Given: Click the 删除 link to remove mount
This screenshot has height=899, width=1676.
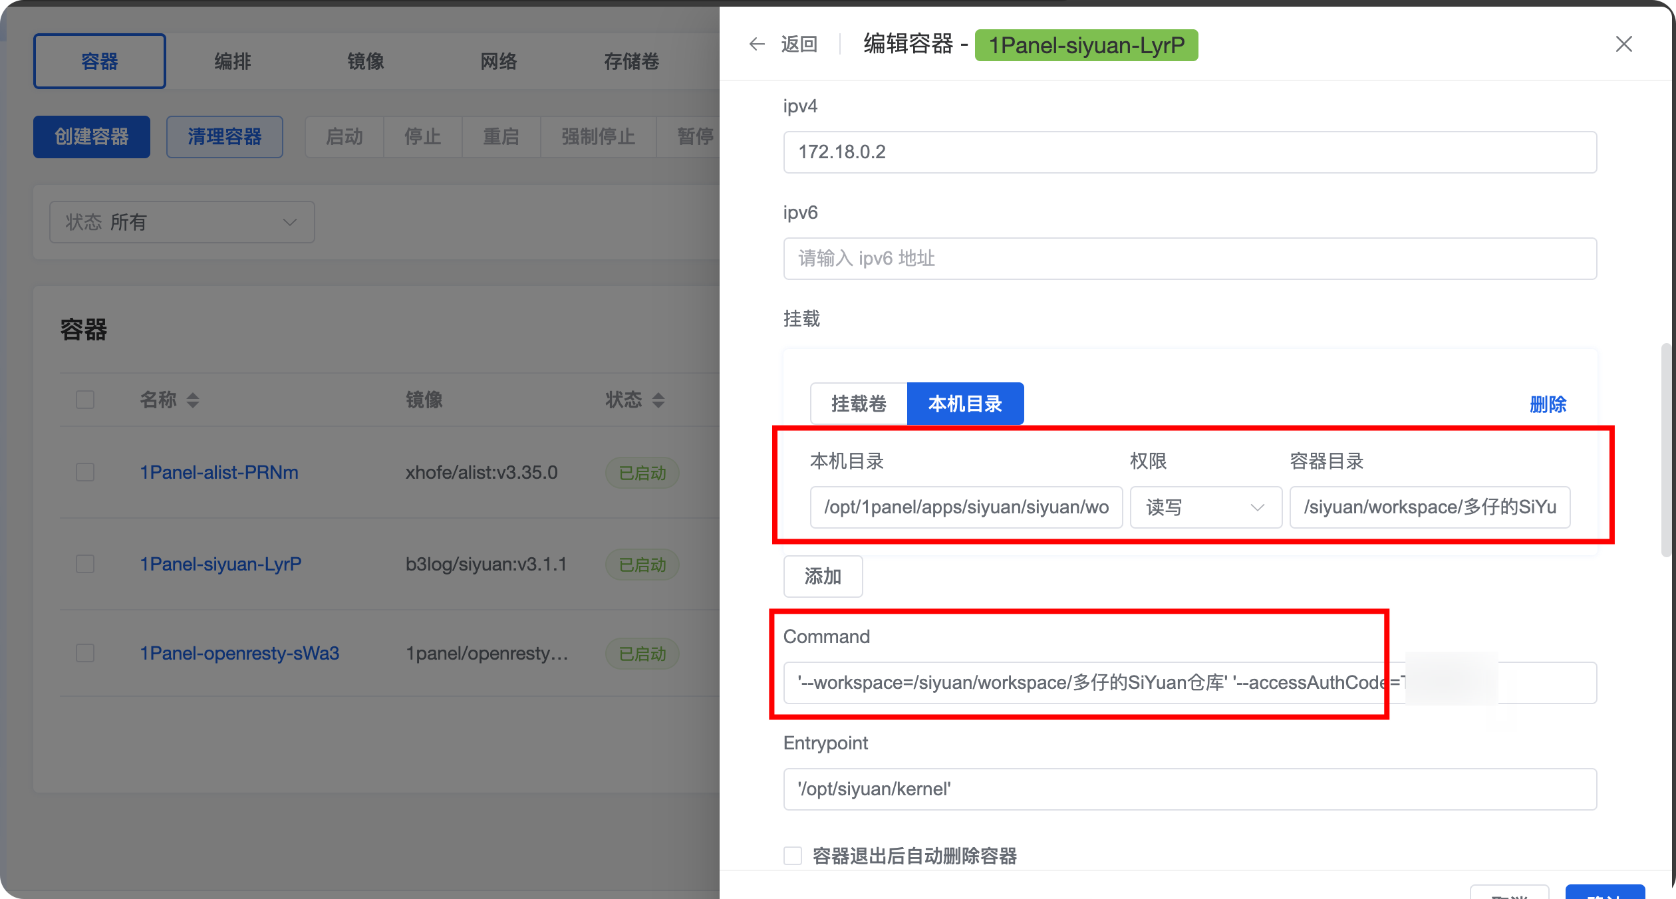Looking at the screenshot, I should 1548,404.
